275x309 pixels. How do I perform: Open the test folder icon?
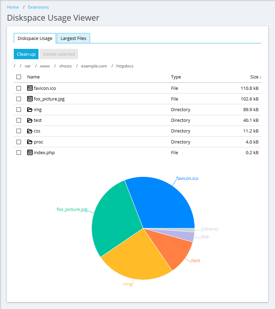(30, 120)
